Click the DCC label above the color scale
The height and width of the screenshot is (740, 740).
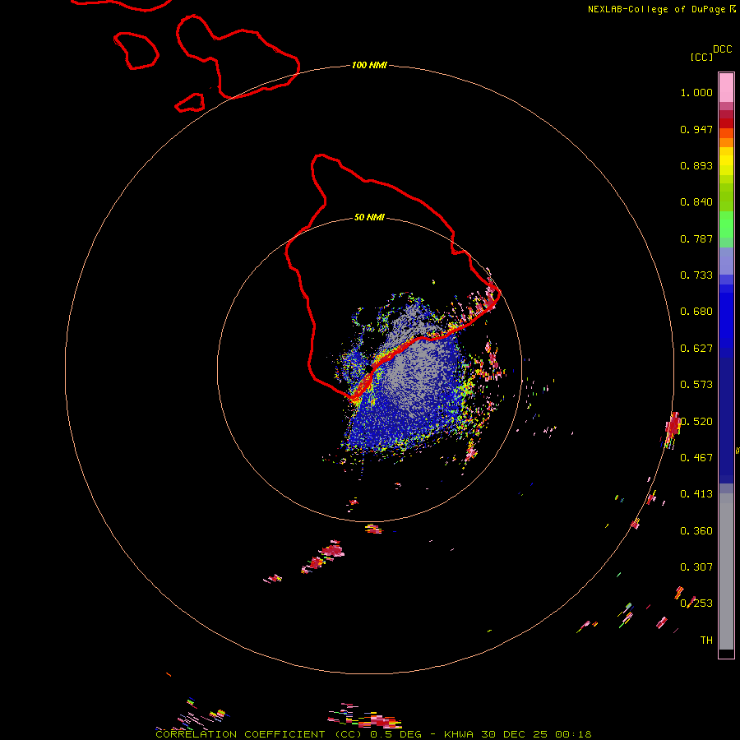pyautogui.click(x=723, y=49)
